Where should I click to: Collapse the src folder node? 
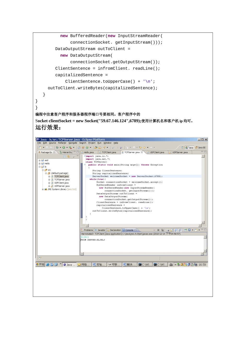[43, 170]
